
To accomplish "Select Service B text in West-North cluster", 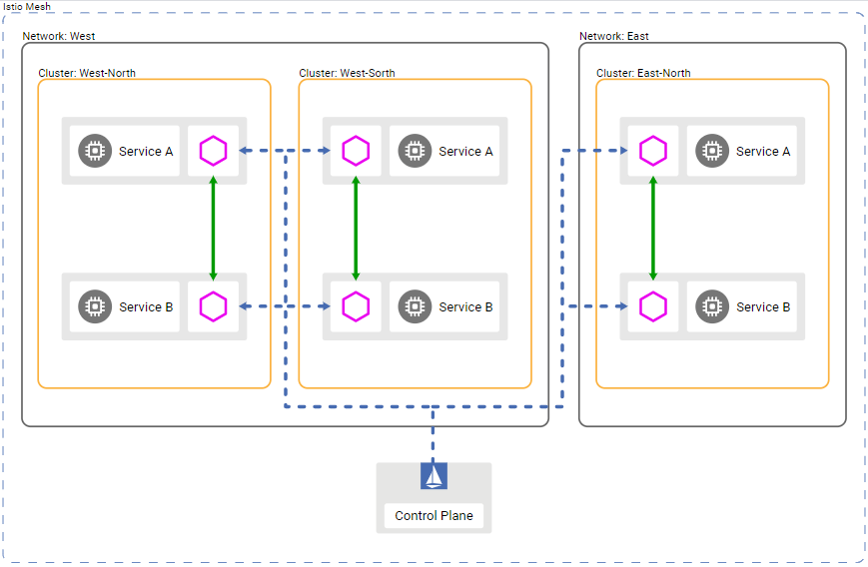I will pos(146,307).
